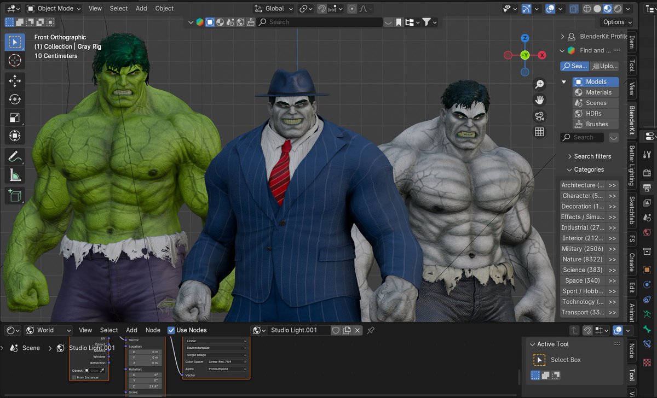Click the materials sphere icon in BlenderKit header
This screenshot has width=657, height=398.
click(x=220, y=22)
